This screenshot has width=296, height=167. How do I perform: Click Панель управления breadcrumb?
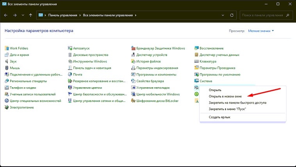click(x=62, y=15)
